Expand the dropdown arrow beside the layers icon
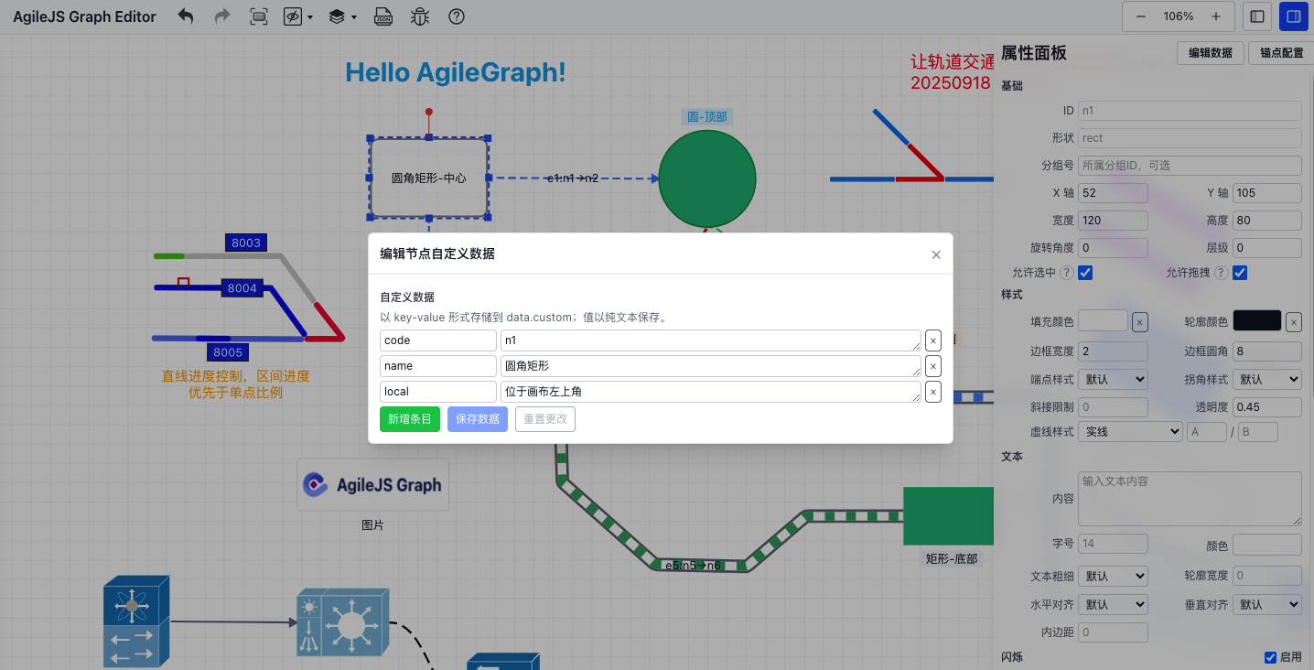 [353, 17]
